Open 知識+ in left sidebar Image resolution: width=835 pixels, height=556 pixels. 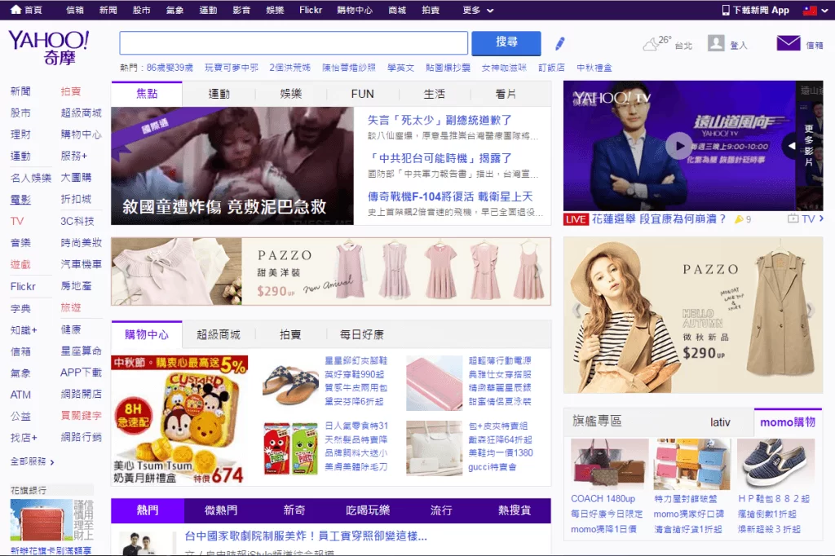(24, 330)
